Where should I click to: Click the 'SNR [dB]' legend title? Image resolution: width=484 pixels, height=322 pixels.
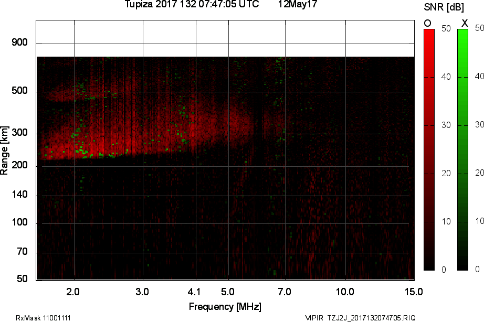[x=444, y=7]
